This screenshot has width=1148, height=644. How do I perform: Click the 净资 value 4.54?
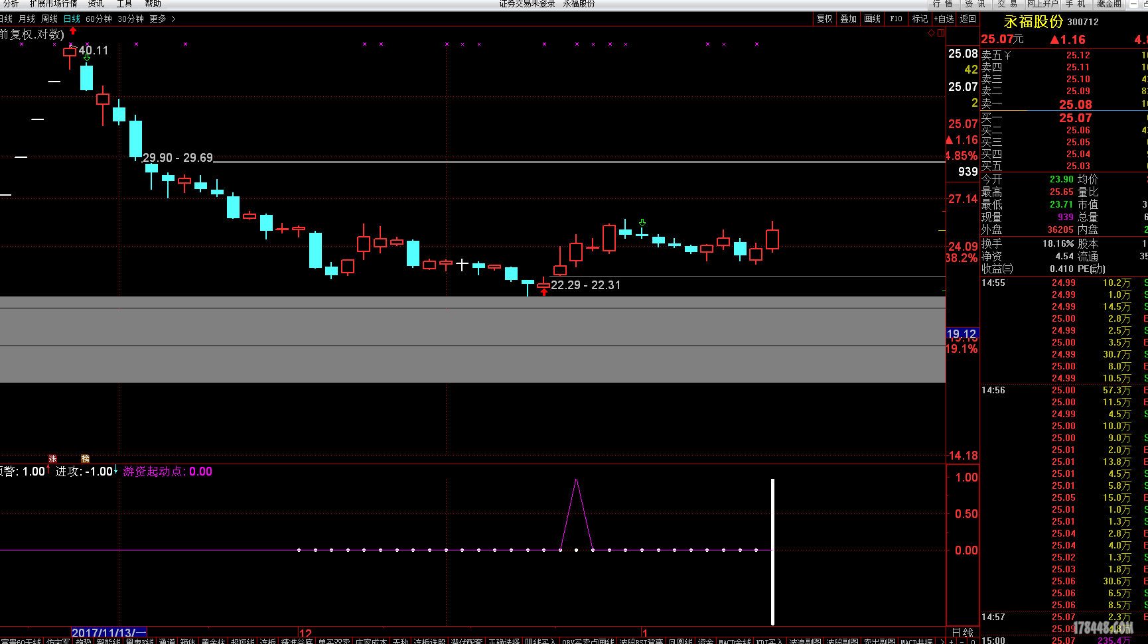(x=1064, y=256)
